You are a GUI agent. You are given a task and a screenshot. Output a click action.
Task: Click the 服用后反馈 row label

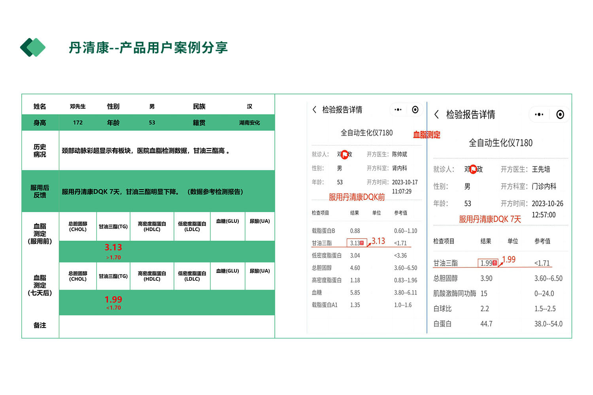40,191
